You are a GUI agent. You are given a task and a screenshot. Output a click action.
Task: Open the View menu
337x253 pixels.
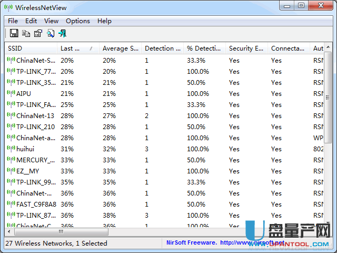pyautogui.click(x=51, y=21)
